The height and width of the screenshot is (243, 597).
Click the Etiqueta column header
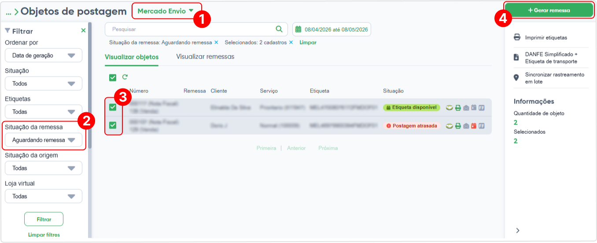320,91
